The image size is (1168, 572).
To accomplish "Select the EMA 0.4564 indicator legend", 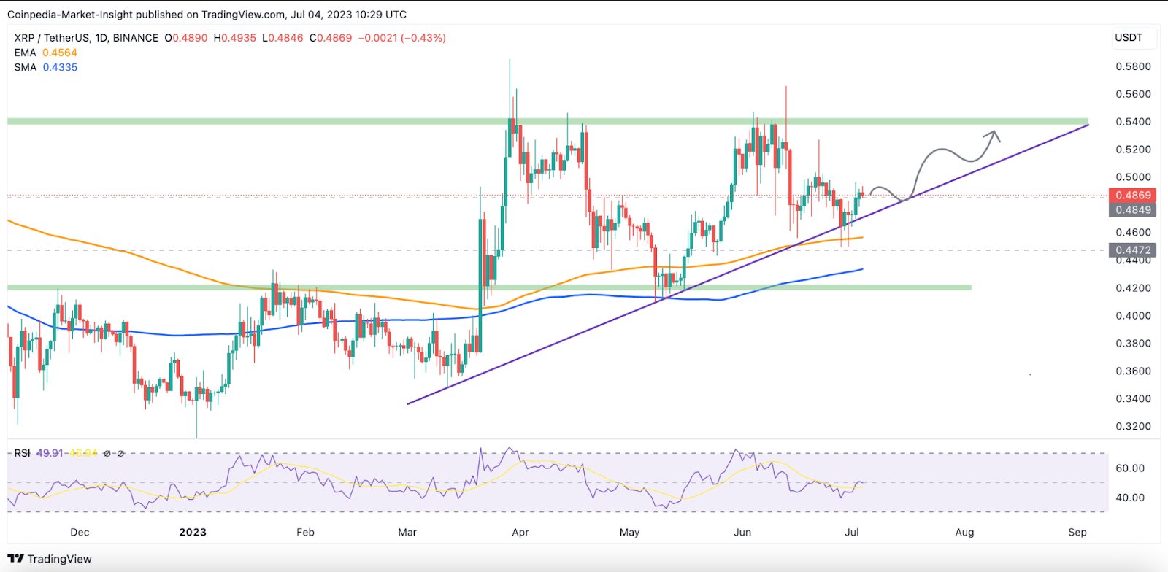I will coord(45,53).
